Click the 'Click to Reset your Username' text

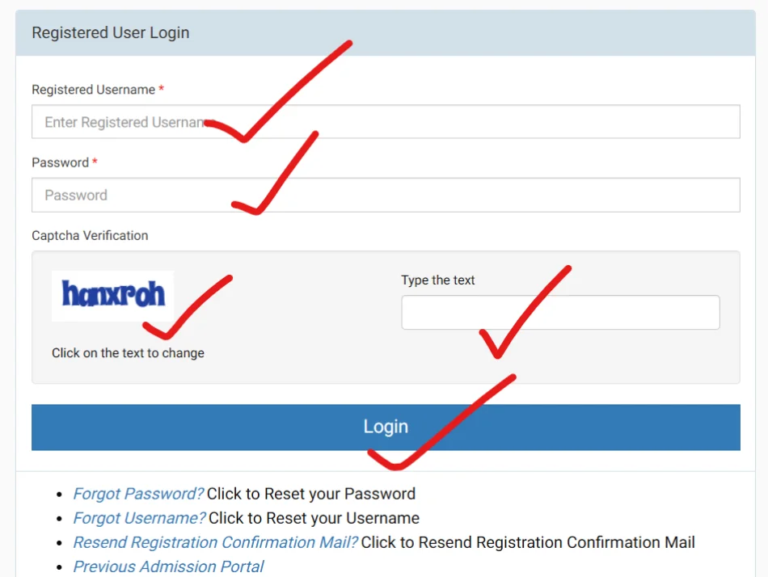[x=314, y=518]
